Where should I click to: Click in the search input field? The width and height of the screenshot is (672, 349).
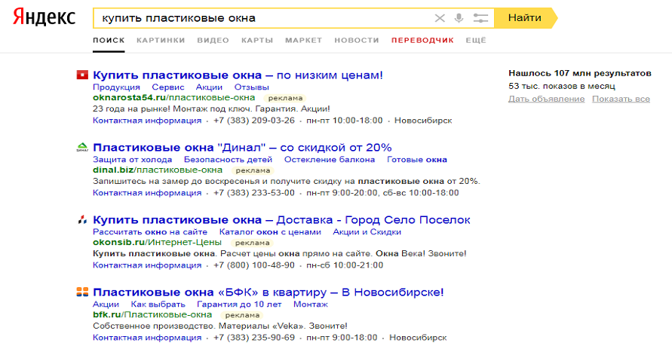[256, 18]
